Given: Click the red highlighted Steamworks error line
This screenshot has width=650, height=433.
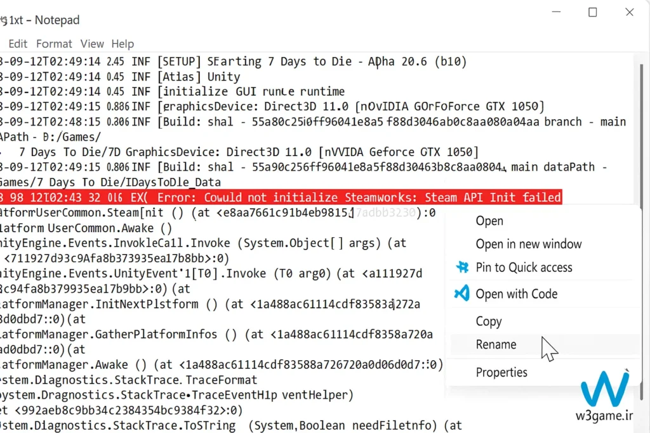Looking at the screenshot, I should 281,197.
